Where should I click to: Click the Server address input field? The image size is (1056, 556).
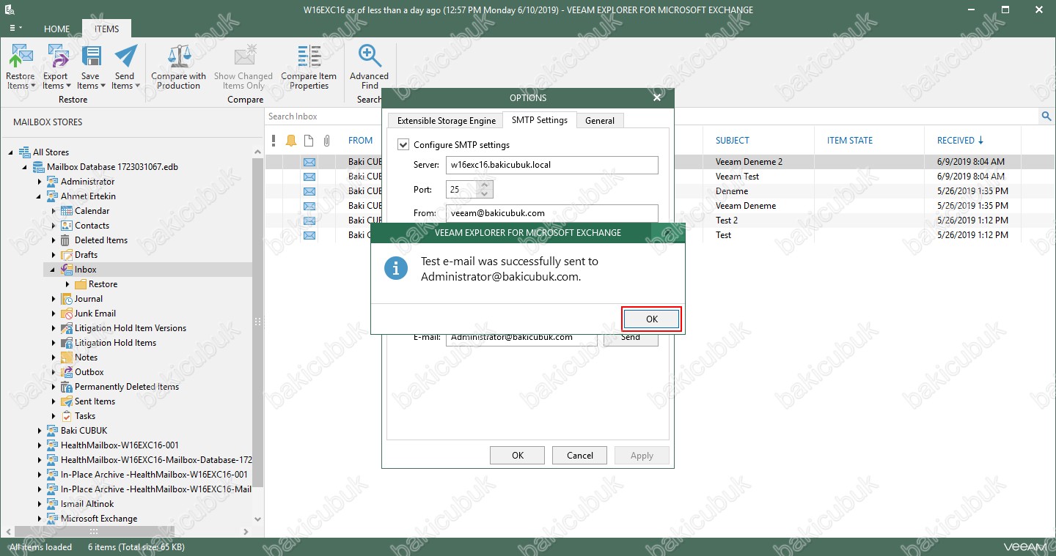pyautogui.click(x=551, y=166)
